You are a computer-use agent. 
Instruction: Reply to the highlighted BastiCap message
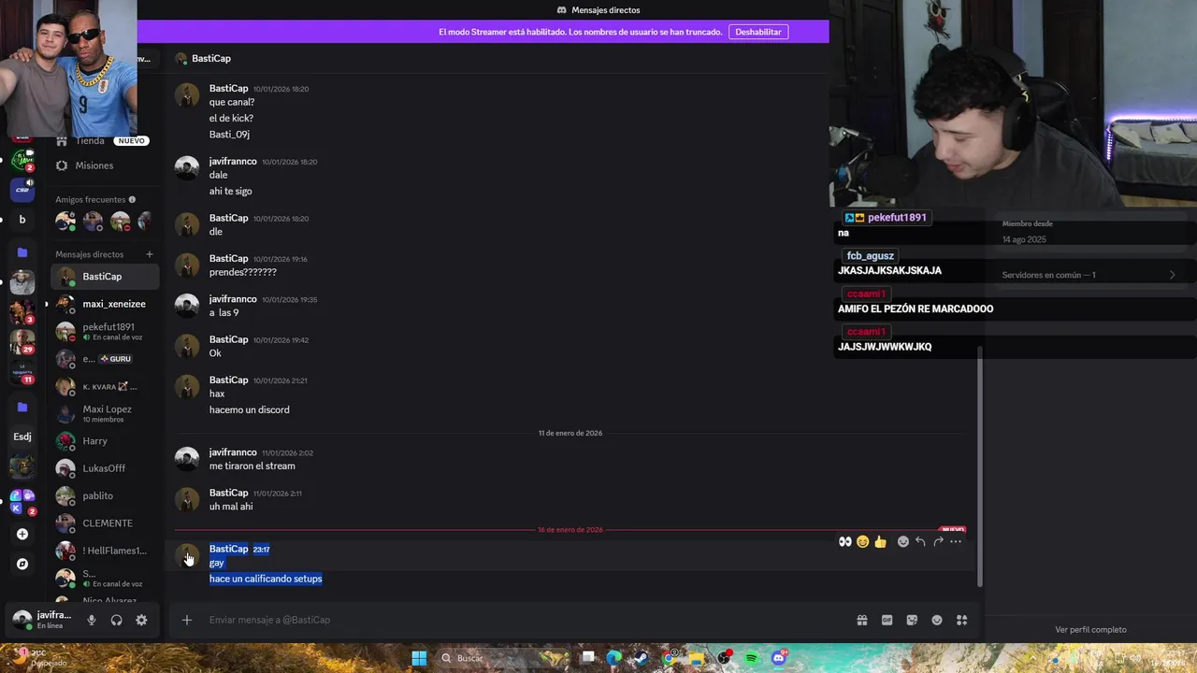click(920, 541)
